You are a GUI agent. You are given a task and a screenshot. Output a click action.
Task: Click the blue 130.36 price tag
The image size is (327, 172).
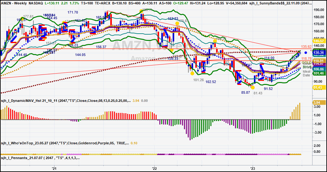point(319,53)
